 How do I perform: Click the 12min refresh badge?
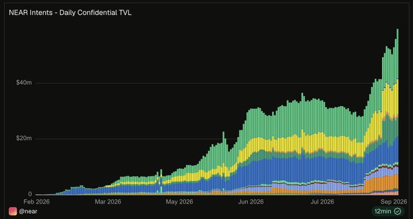click(388, 211)
